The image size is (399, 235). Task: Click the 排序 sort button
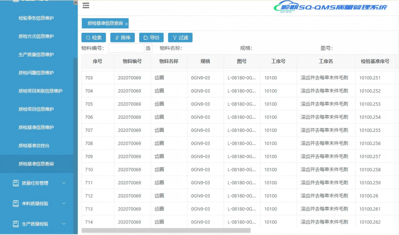(x=122, y=38)
